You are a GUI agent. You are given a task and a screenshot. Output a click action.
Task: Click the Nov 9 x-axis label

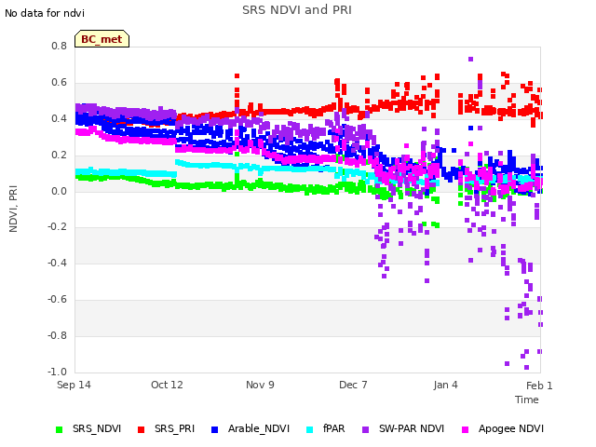pyautogui.click(x=260, y=385)
